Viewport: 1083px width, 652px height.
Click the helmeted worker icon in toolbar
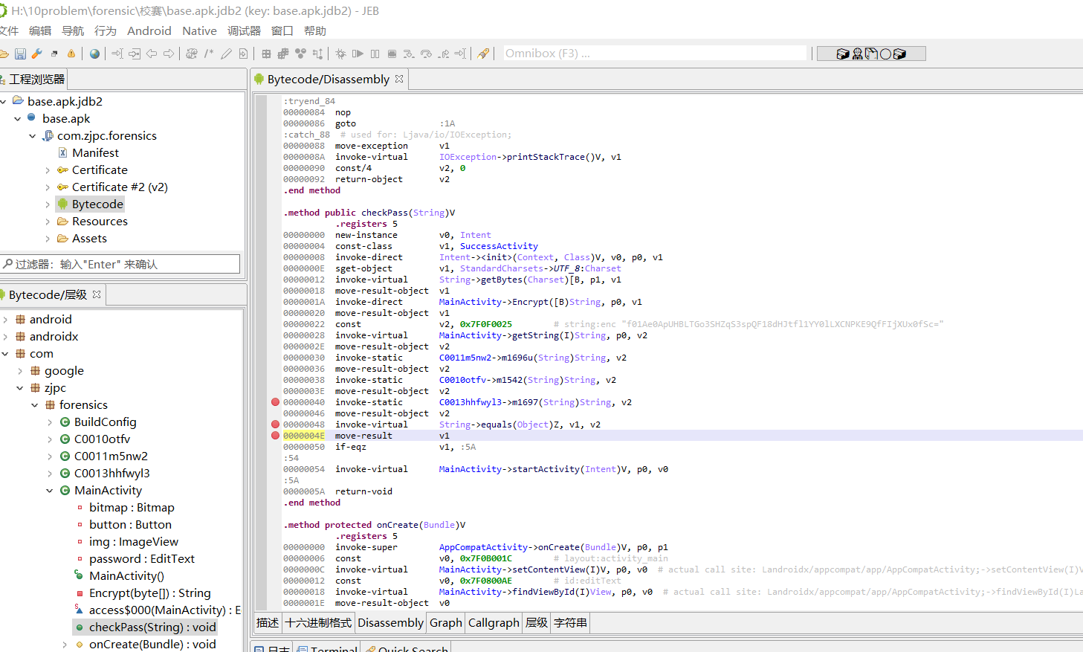(x=857, y=54)
